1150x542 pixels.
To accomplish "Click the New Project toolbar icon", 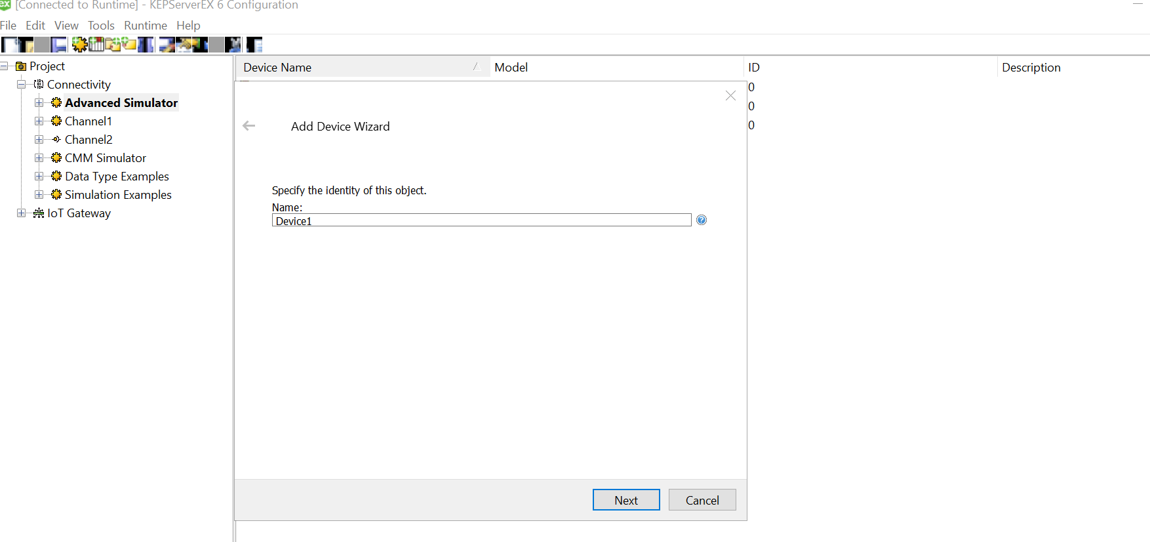I will click(9, 45).
